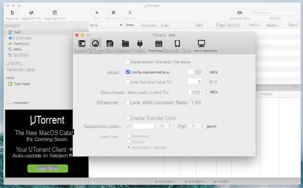Screen dimensions: 303x188
Task: Sort by the Dimensione column header
Action: point(131,25)
